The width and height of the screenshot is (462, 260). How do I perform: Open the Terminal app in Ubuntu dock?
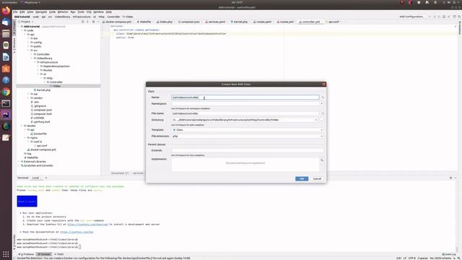click(x=6, y=103)
